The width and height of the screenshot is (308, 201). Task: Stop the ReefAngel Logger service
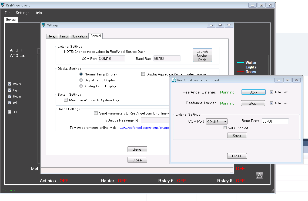[253, 103]
